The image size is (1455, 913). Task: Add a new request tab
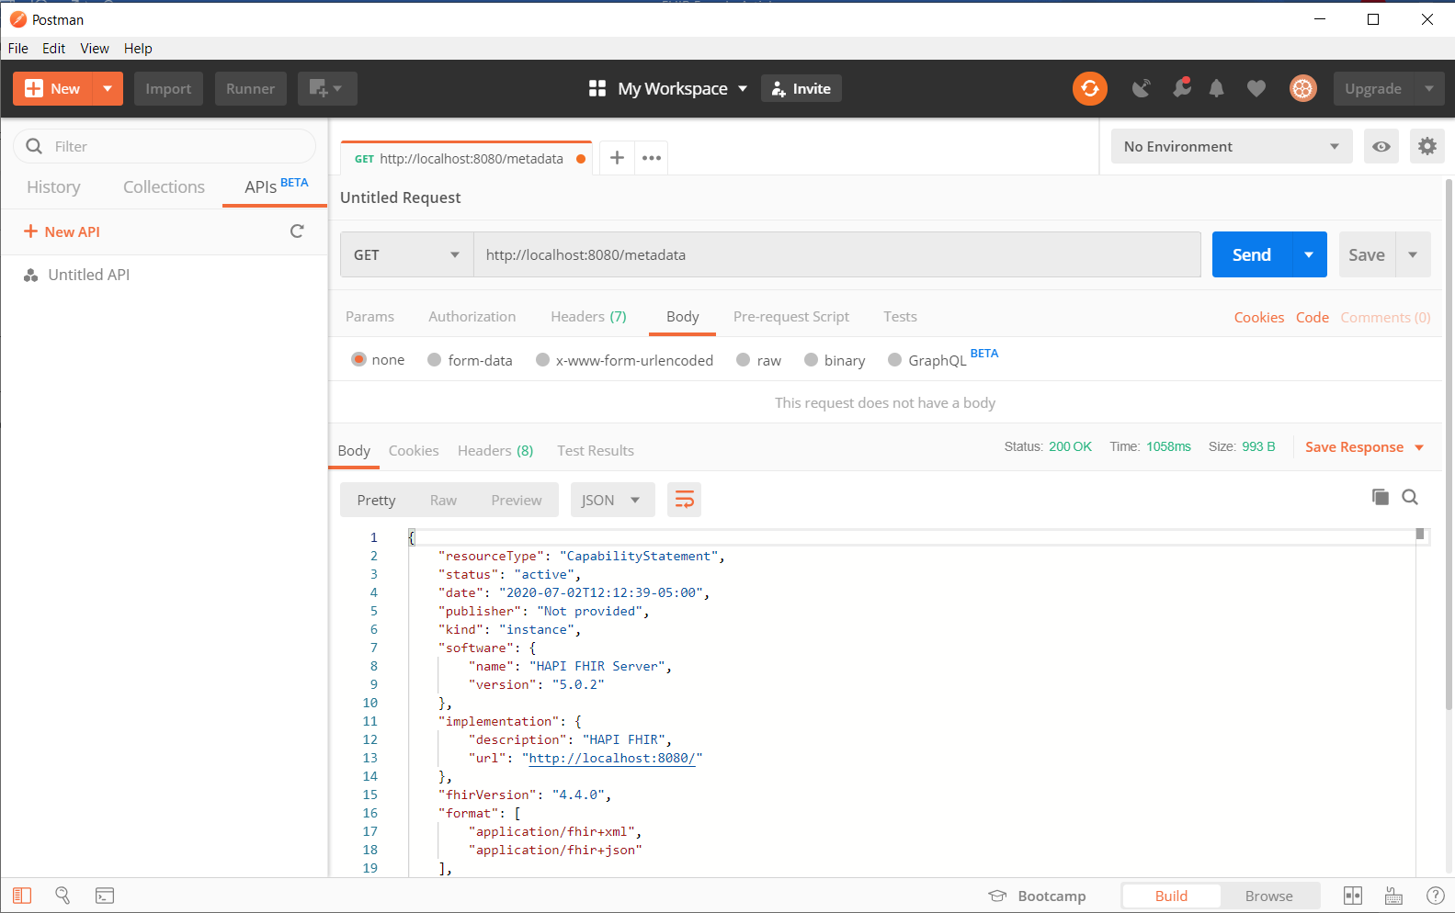pos(617,158)
